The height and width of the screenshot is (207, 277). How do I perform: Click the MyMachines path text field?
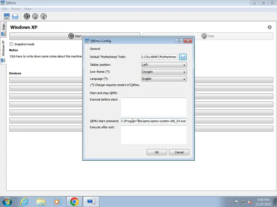click(159, 57)
